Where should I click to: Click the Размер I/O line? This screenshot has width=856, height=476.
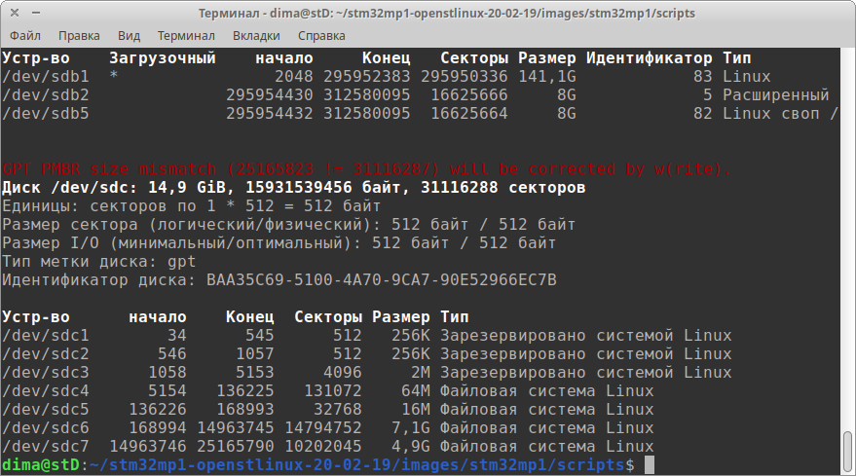[x=279, y=243]
